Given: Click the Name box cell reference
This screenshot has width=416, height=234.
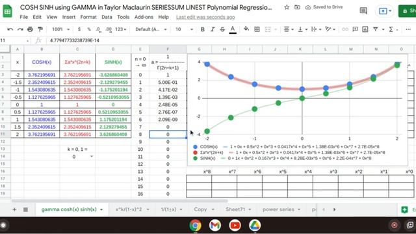Looking at the screenshot, I should [x=14, y=40].
